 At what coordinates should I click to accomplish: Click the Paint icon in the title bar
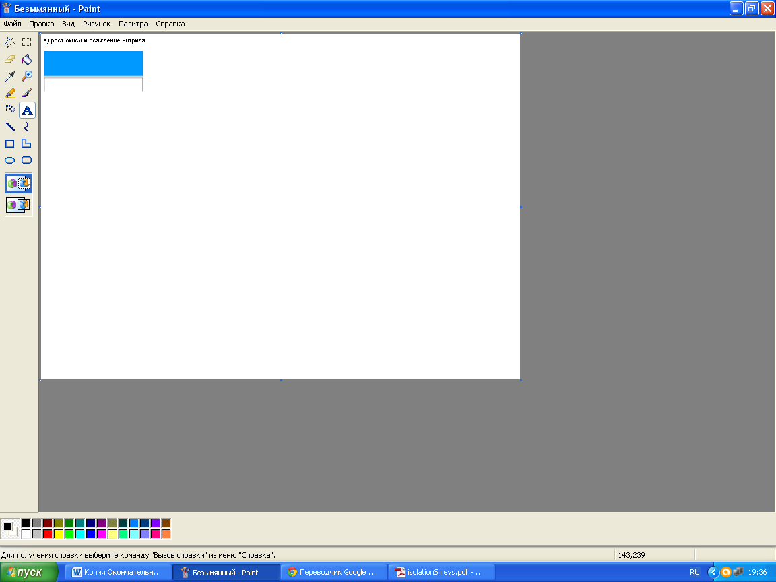click(x=7, y=8)
